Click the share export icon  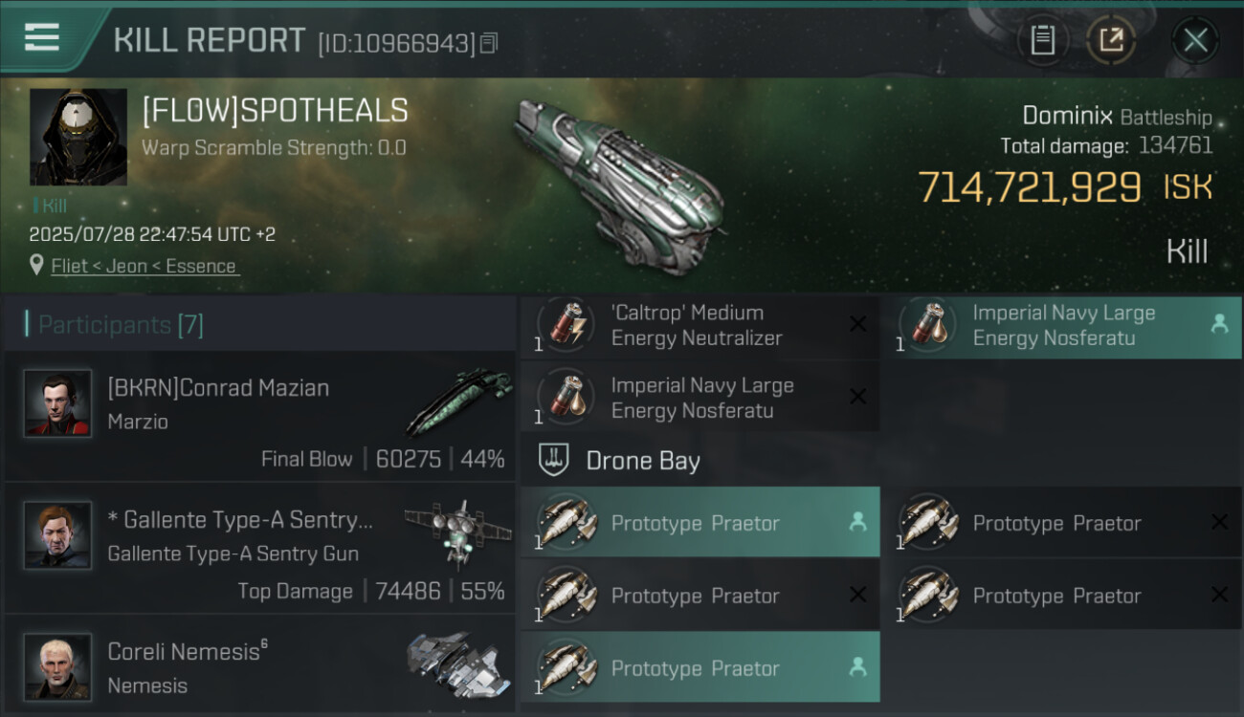point(1110,40)
